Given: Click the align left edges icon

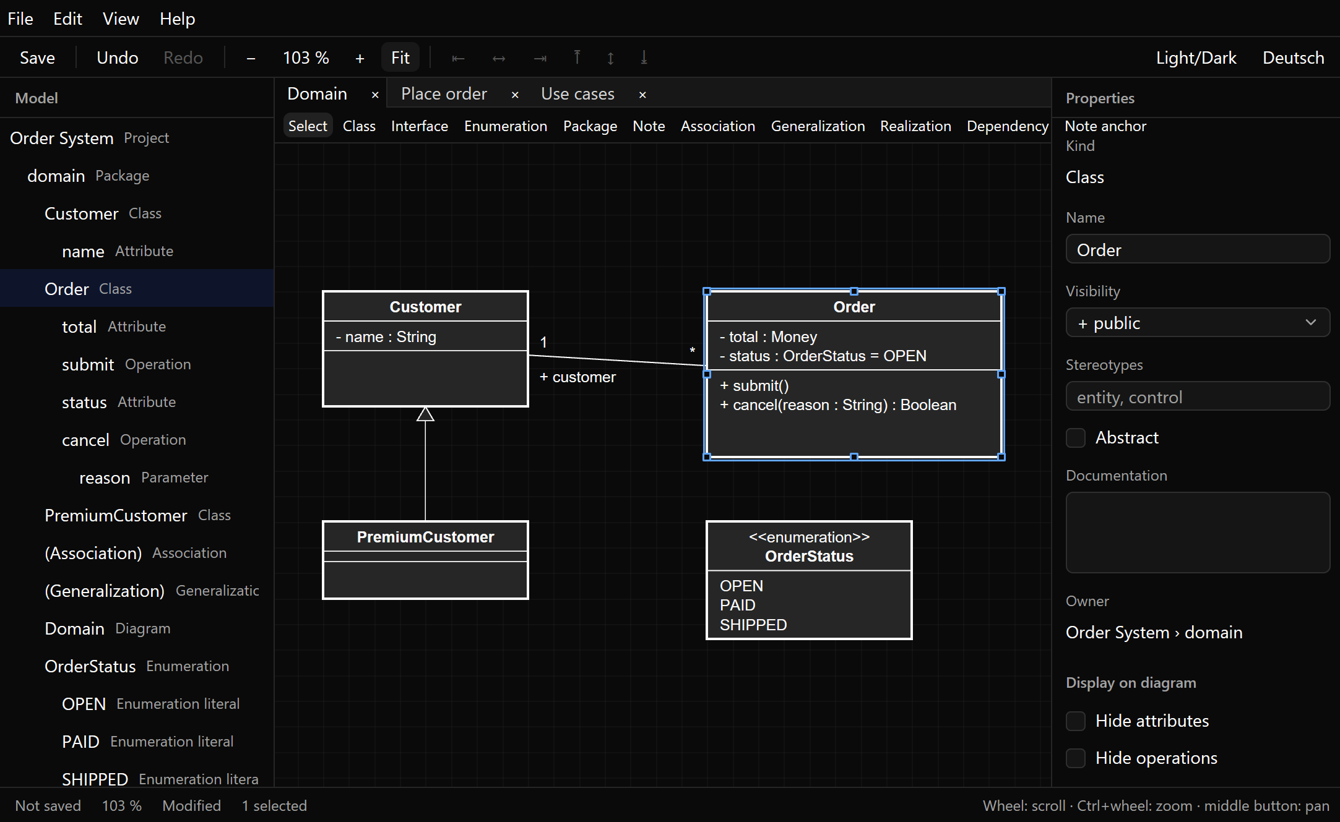Looking at the screenshot, I should click(x=458, y=58).
